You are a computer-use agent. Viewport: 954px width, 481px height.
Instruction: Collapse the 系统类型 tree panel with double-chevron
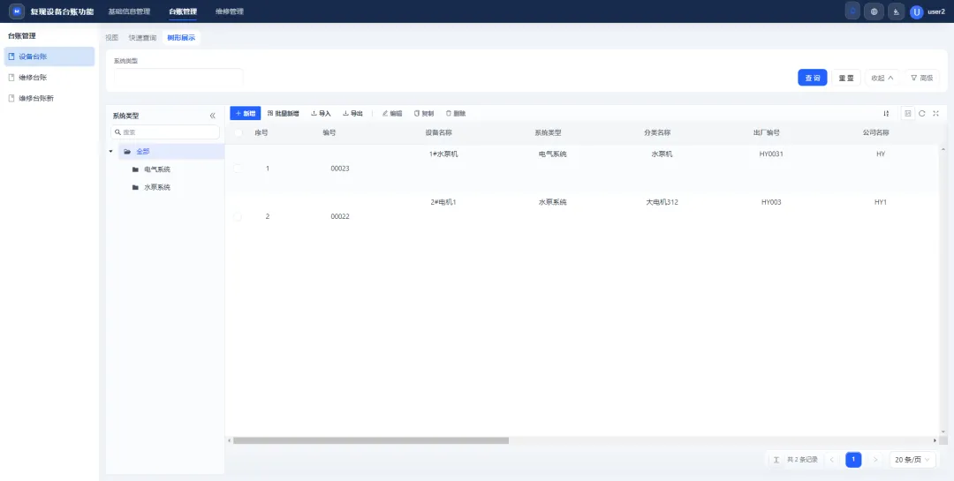tap(212, 116)
